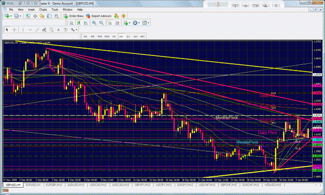Show the Terminal window
The width and height of the screenshot is (325, 195).
(x=49, y=16)
